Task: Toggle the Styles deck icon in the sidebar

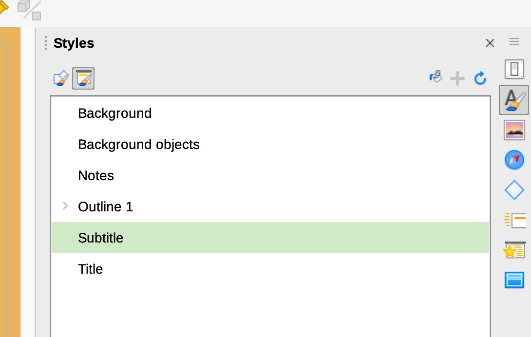Action: (x=514, y=100)
